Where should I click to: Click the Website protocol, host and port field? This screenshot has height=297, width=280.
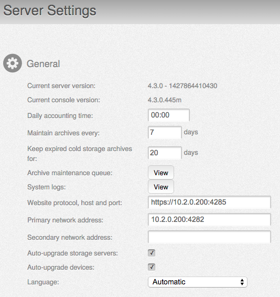209,202
